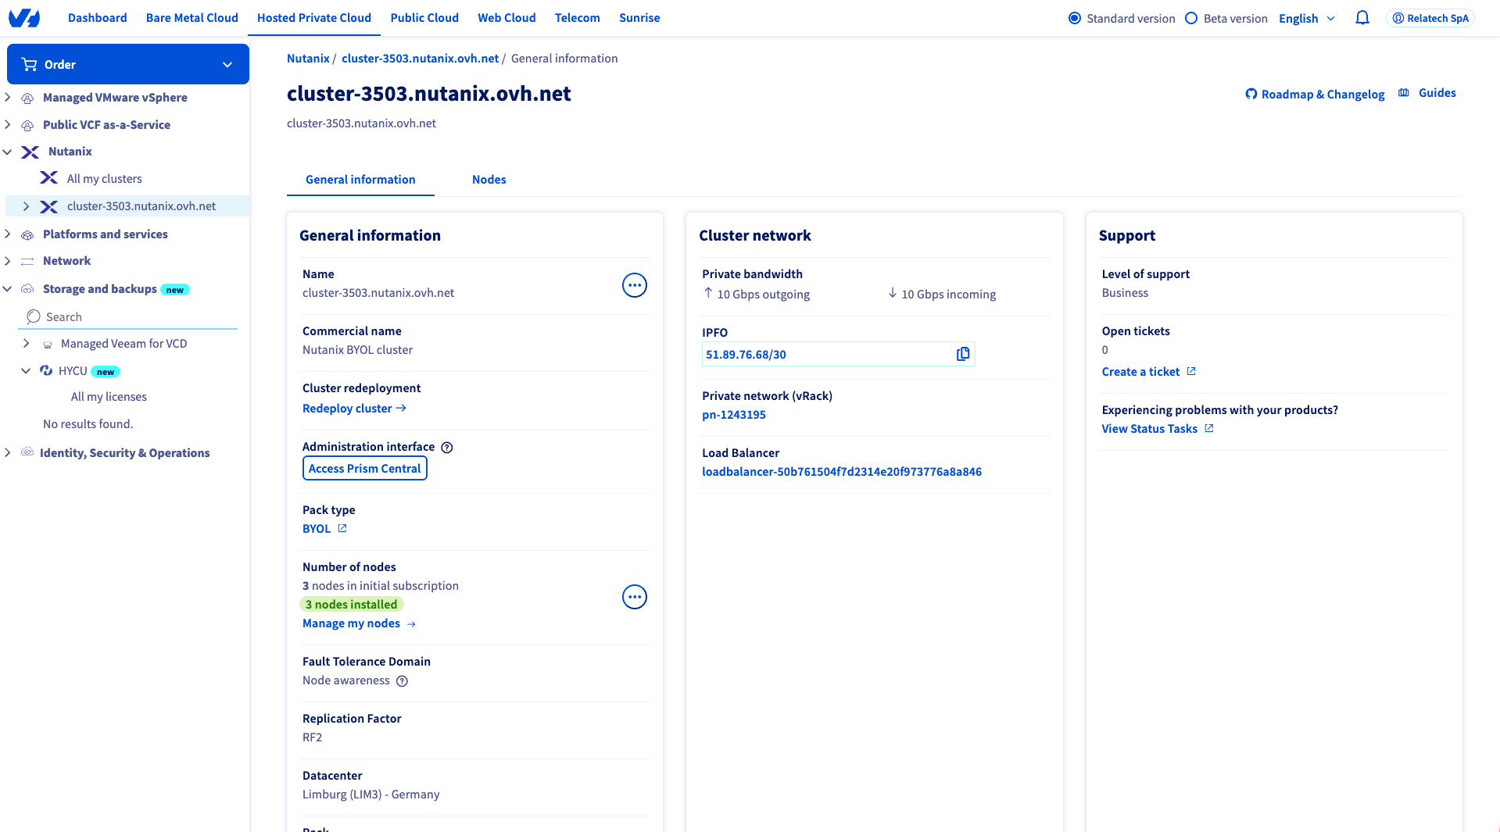Select the Standard version radio button
Viewport: 1500px width, 832px height.
pos(1075,18)
